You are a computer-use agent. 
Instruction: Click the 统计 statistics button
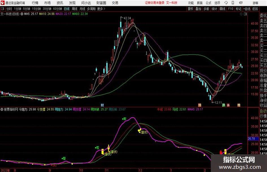point(214,9)
